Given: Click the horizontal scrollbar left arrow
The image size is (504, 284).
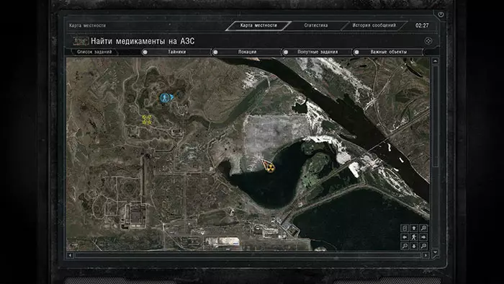Looking at the screenshot, I should [x=70, y=255].
